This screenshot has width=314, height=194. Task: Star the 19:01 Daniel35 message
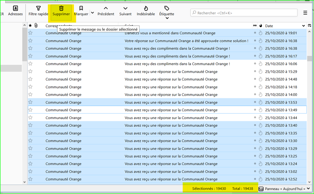click(31, 33)
